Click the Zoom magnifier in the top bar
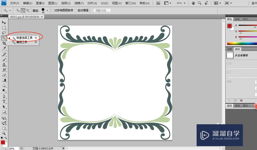Viewport: 257px width, 150px height. [199, 3]
